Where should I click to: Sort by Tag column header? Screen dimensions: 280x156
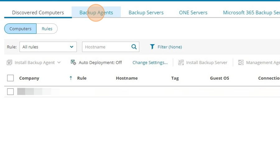(x=175, y=78)
